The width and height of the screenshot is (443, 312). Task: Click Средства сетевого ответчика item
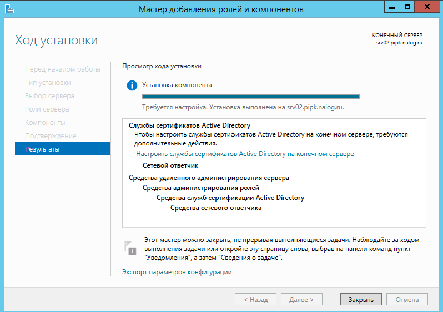[x=216, y=208]
